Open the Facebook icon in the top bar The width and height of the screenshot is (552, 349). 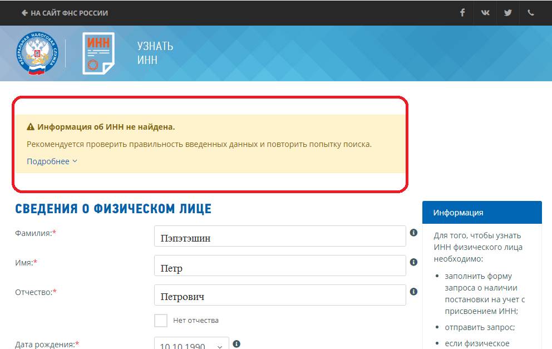point(462,12)
